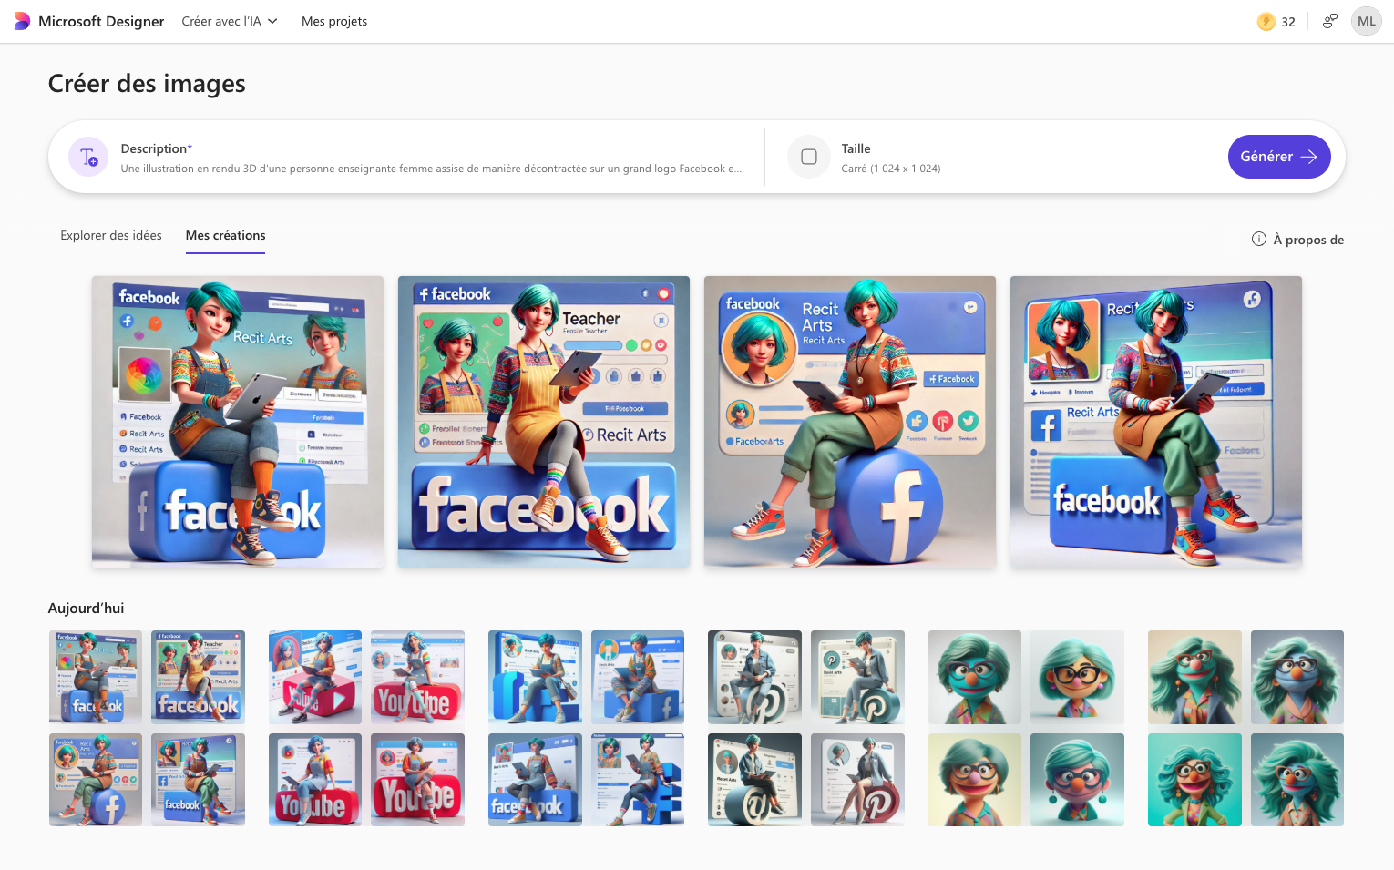Open the coin credits balance icon
Viewport: 1394px width, 870px height.
(x=1266, y=21)
